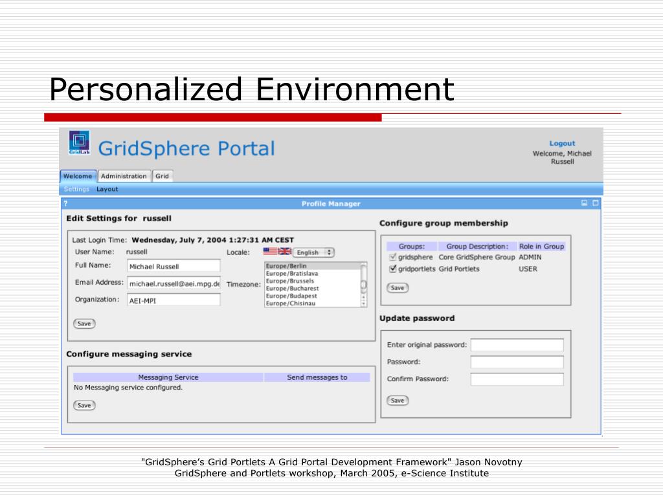
Task: Click the Send messages to header
Action: (x=317, y=377)
